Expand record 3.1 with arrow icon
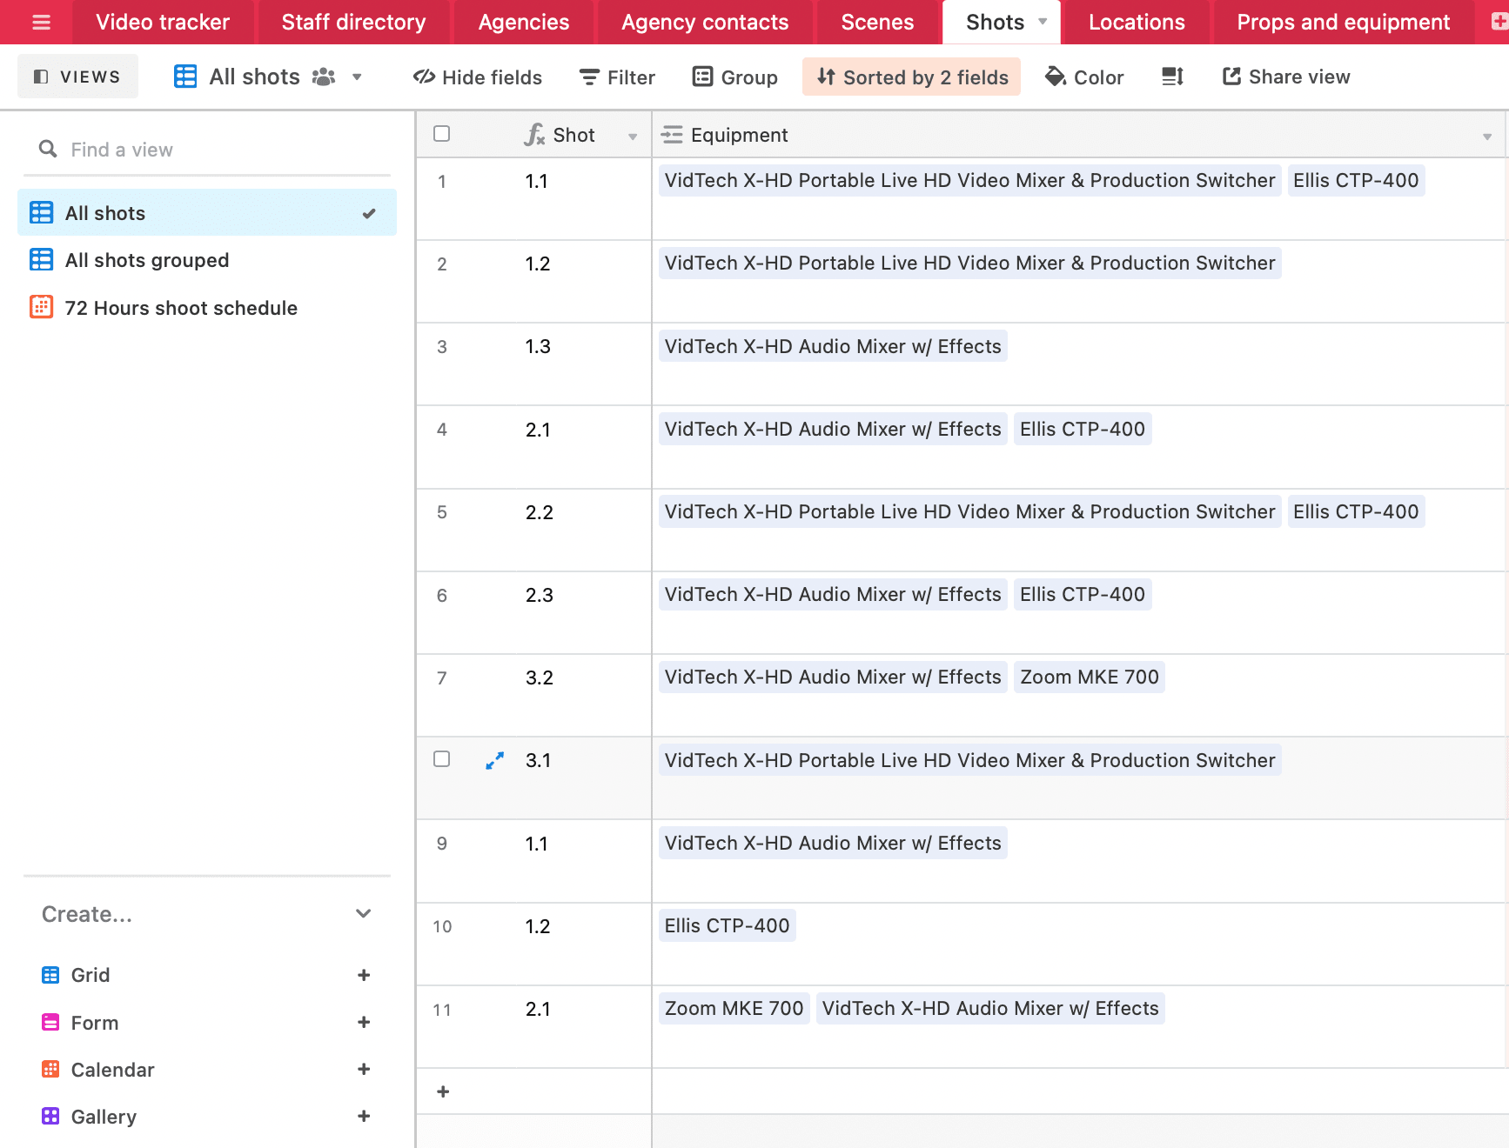The image size is (1509, 1148). click(494, 761)
